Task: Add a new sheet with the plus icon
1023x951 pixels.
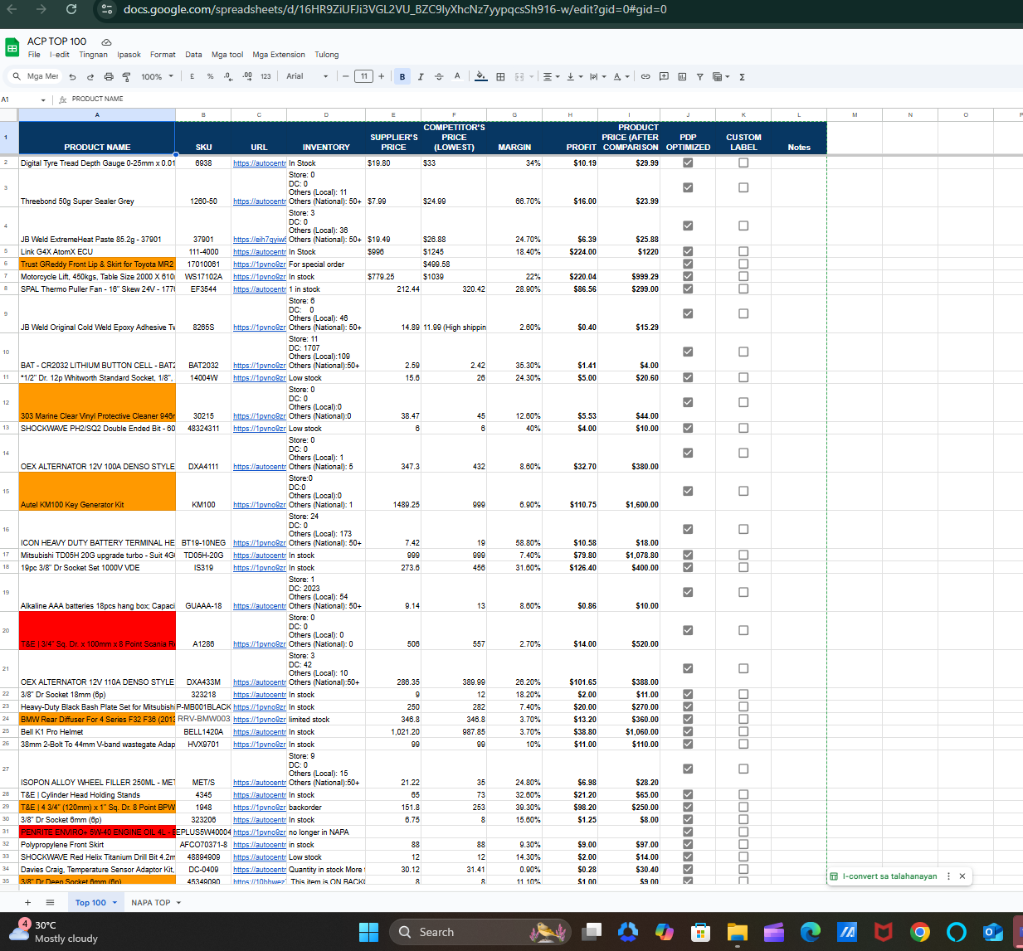Action: point(27,902)
